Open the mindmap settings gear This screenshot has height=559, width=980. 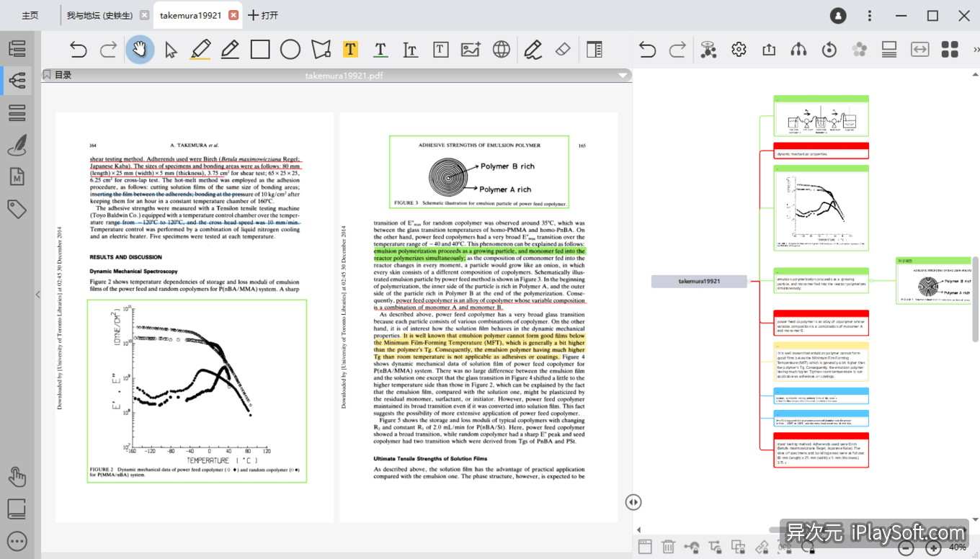[x=737, y=49]
